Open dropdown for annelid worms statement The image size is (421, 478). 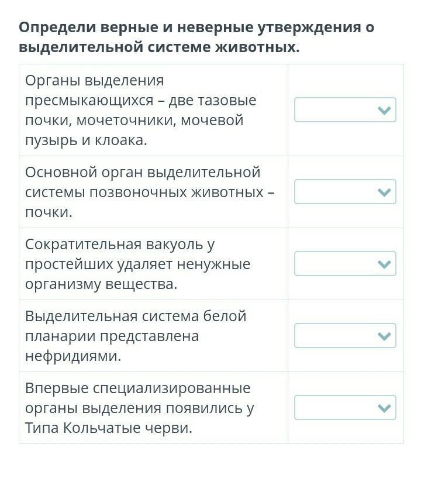[x=345, y=408]
